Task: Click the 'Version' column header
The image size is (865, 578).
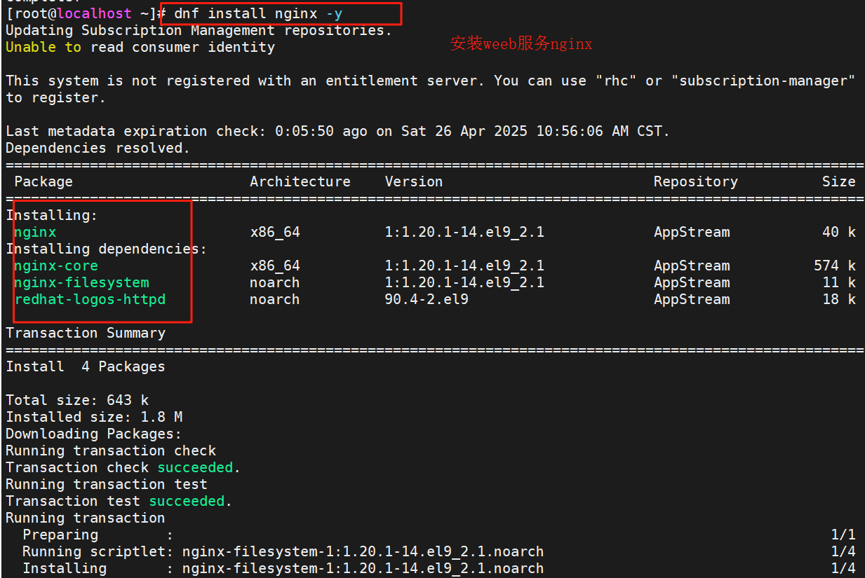Action: tap(414, 181)
